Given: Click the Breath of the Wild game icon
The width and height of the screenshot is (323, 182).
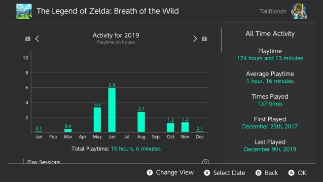Looking at the screenshot, I should click(24, 11).
